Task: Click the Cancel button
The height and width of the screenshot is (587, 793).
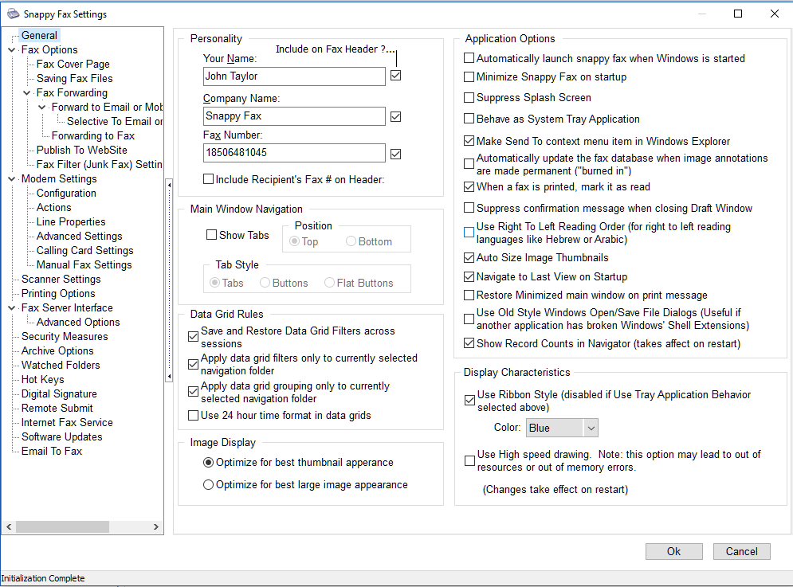Action: coord(741,551)
